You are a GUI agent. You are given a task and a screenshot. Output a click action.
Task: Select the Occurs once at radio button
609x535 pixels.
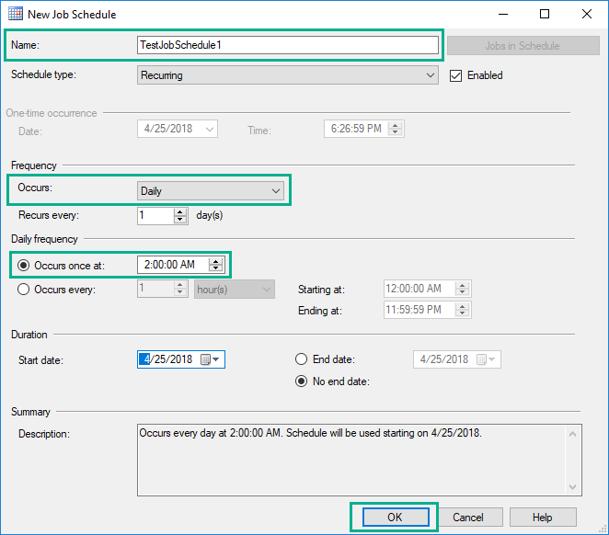(23, 265)
